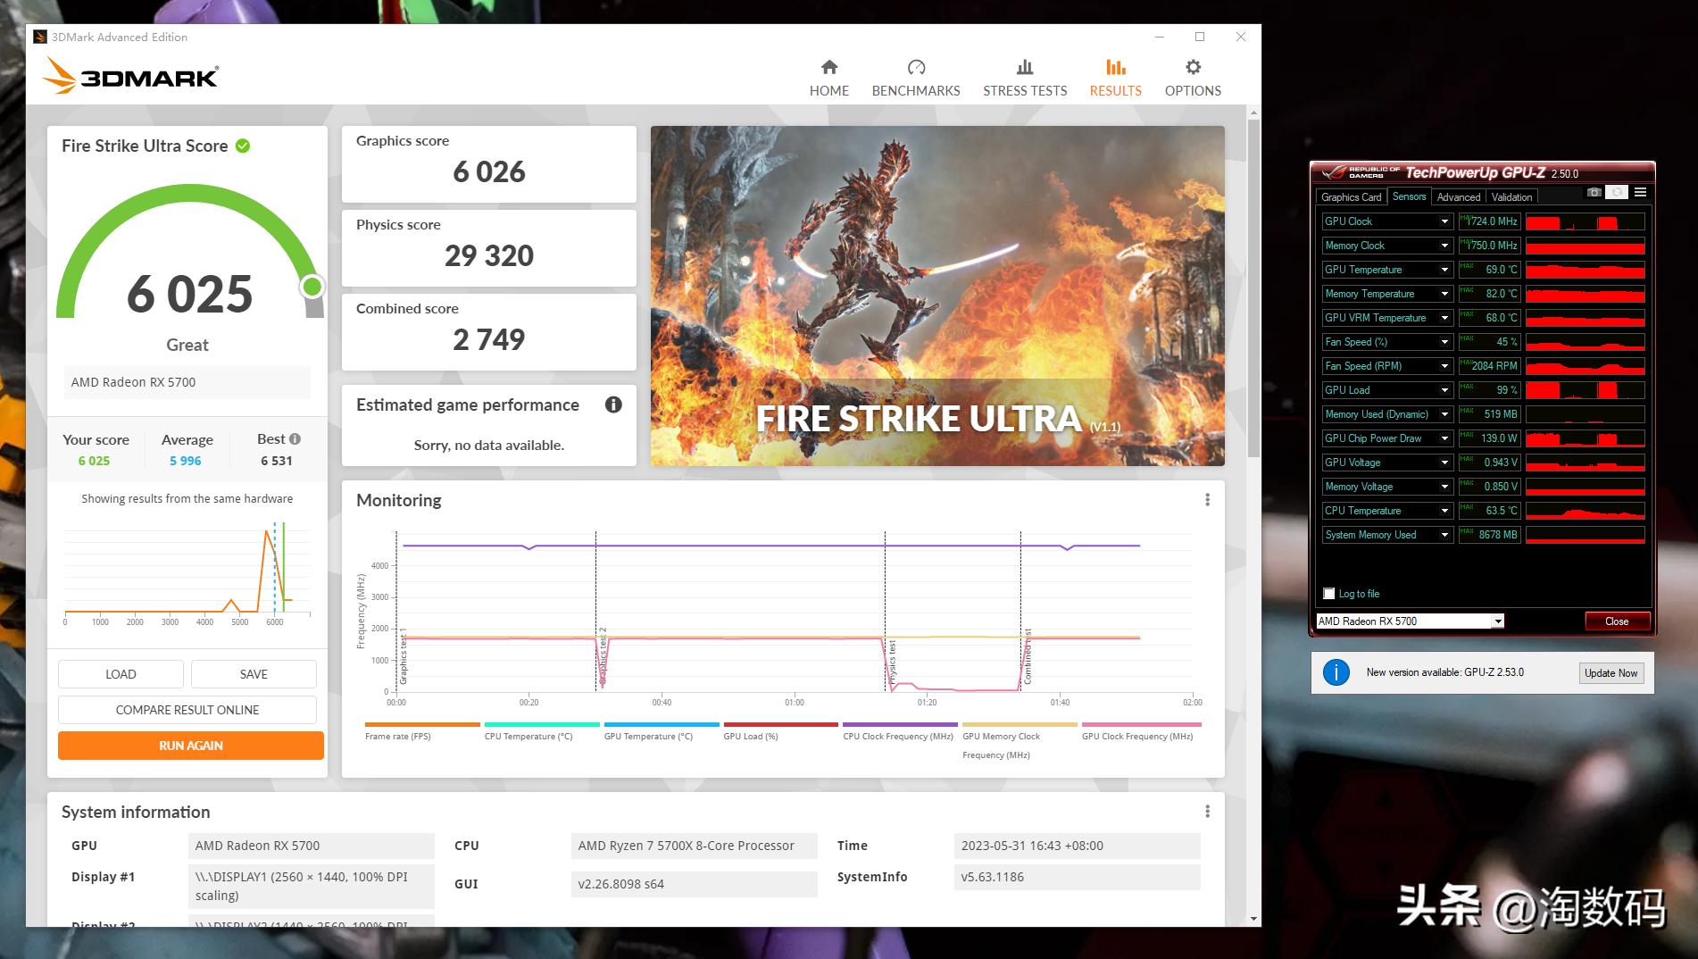Open STRESS TESTS from the top navigation
The width and height of the screenshot is (1698, 959).
point(1024,79)
